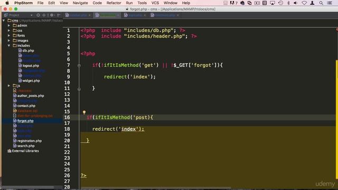
Task: Click the editor horizontal scrollbar
Action: click(155, 188)
